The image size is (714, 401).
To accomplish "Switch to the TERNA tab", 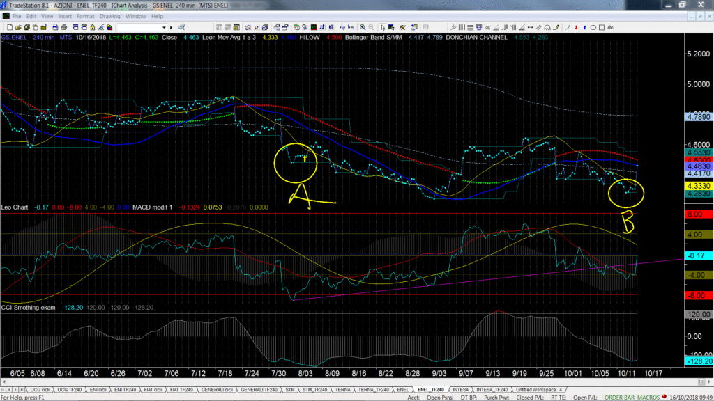I will click(x=342, y=390).
